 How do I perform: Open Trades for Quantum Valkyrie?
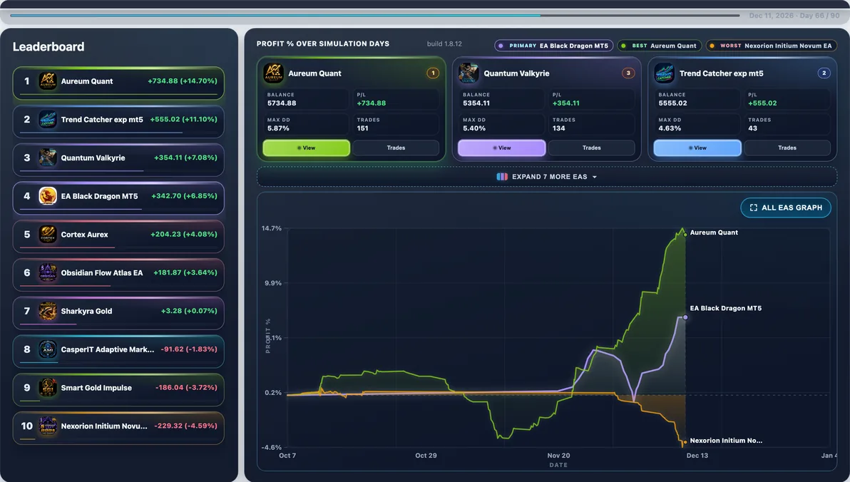[x=591, y=148]
